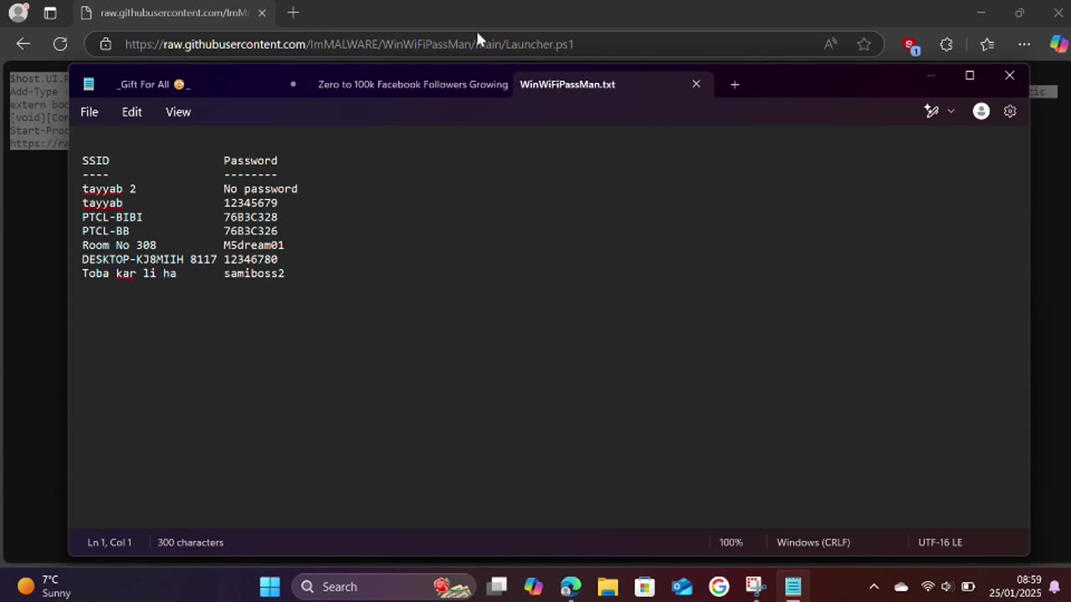The height and width of the screenshot is (602, 1071).
Task: Click the Notepad app icon in title bar
Action: 89,84
